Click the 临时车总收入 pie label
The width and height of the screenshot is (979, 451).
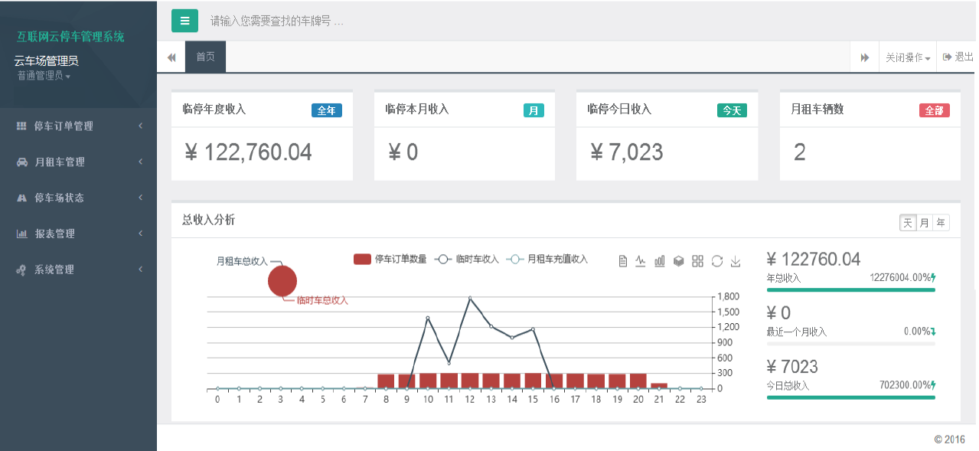(x=322, y=300)
